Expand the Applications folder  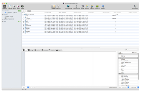(24, 20)
